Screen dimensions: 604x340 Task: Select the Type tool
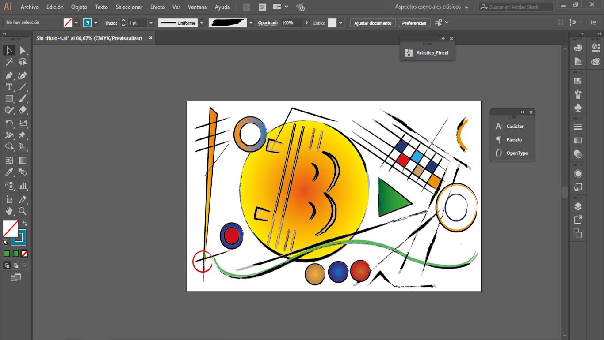point(9,87)
